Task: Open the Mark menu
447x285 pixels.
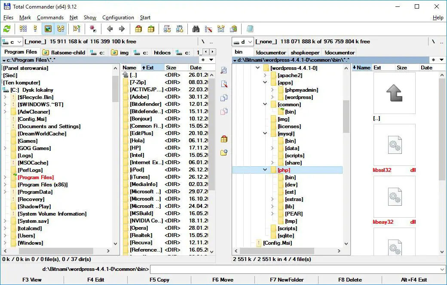Action: pyautogui.click(x=25, y=18)
